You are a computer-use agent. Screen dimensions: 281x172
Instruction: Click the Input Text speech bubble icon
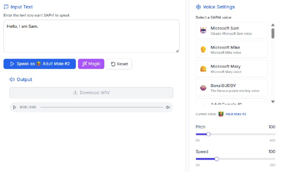(6, 7)
